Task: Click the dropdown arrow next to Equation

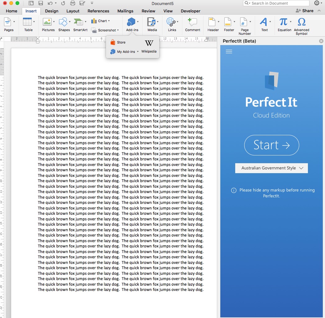Action: (291, 21)
